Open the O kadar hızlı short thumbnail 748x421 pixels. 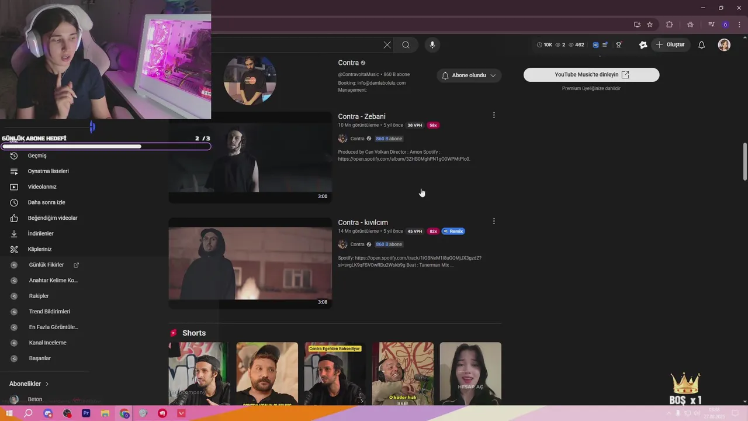click(x=403, y=374)
